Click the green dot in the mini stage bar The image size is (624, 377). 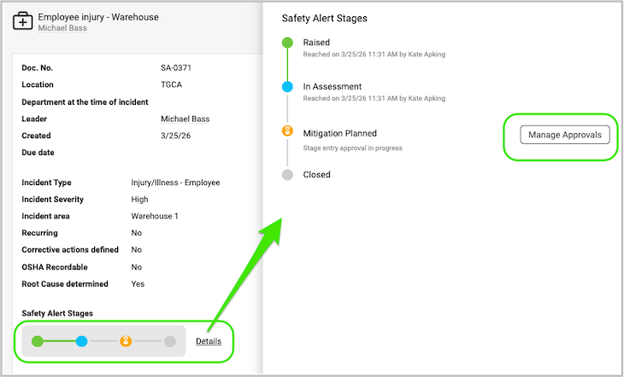[38, 341]
